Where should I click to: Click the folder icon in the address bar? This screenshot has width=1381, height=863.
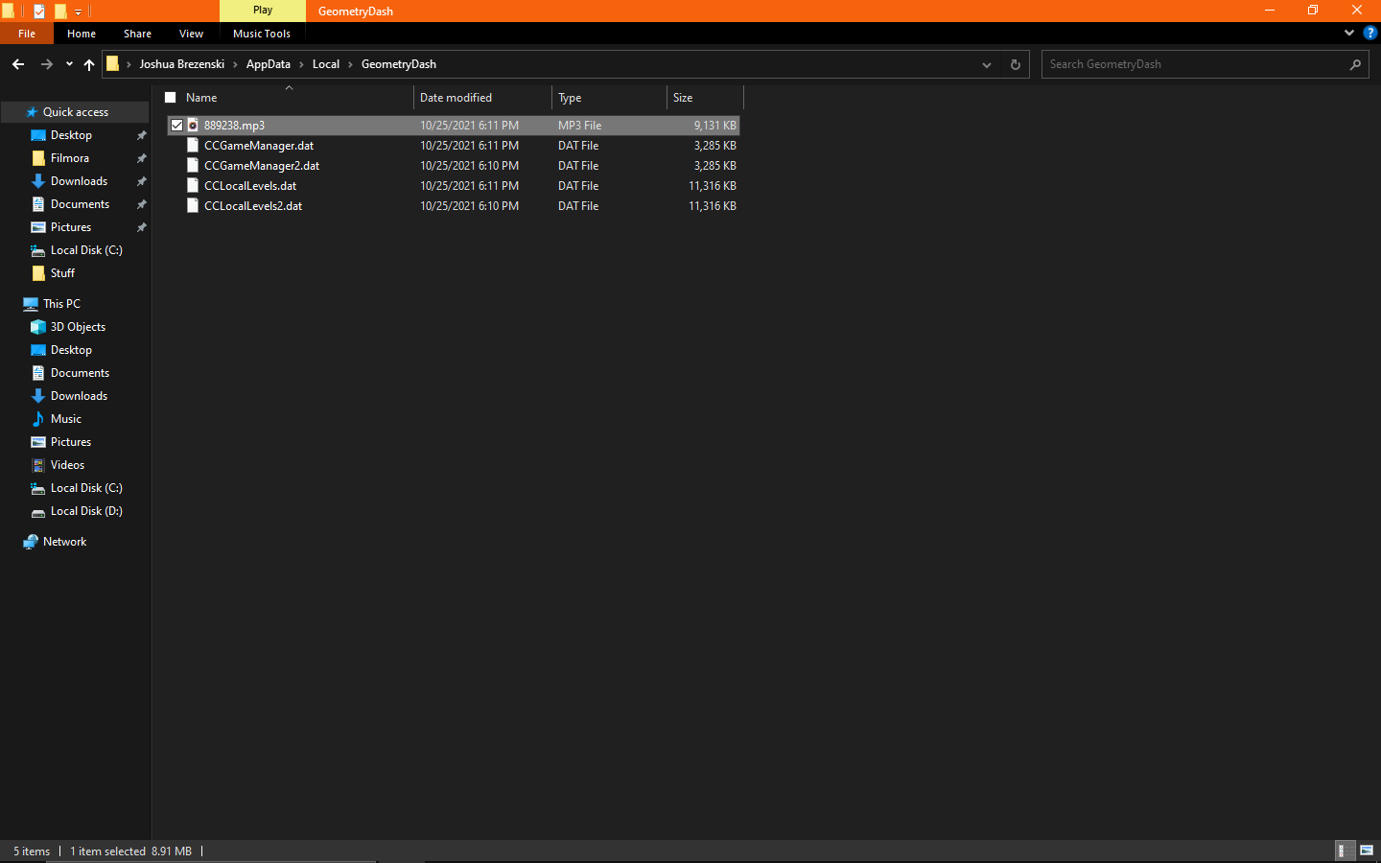click(112, 64)
